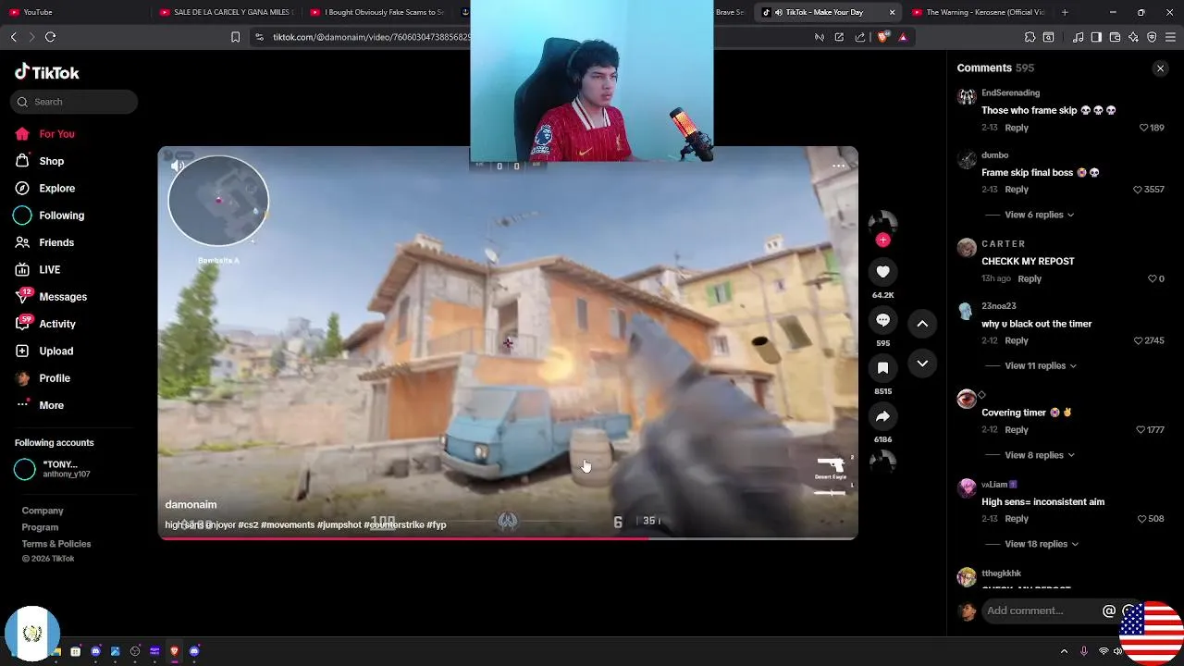
Task: Like vaLiam's comment with 508 likes
Action: coord(1151,519)
